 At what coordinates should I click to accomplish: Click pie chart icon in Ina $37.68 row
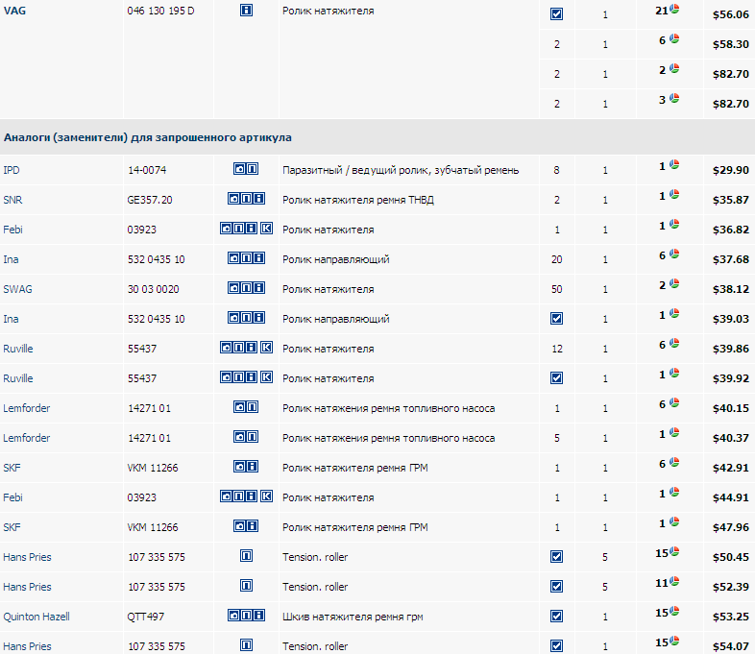(x=674, y=254)
